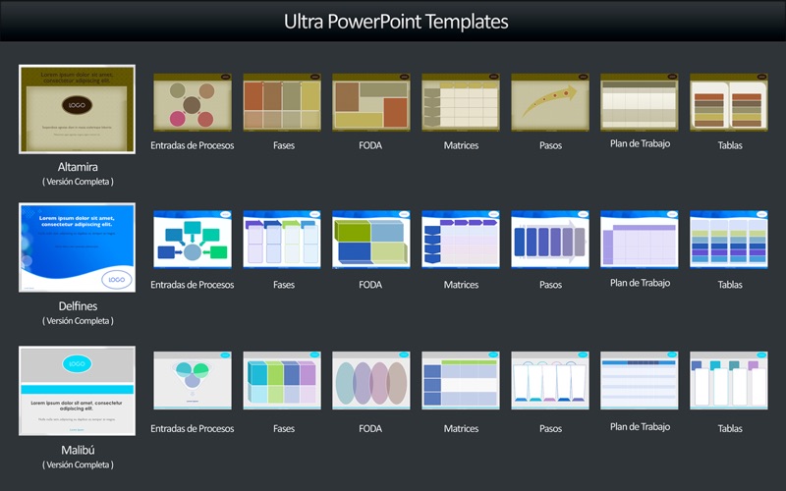Click the Ultra PowerPoint Templates title
The height and width of the screenshot is (491, 786).
(x=396, y=22)
